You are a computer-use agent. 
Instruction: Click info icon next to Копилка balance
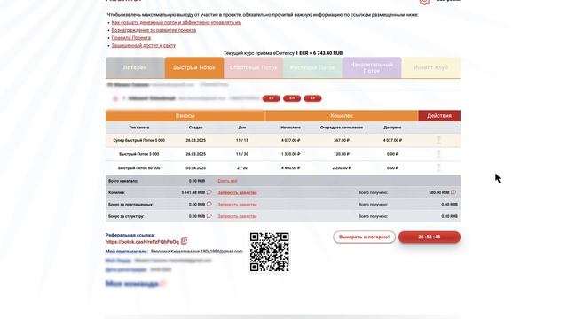point(209,192)
